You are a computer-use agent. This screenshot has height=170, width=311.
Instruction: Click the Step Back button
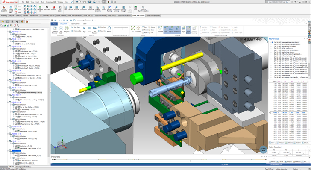[76, 27]
